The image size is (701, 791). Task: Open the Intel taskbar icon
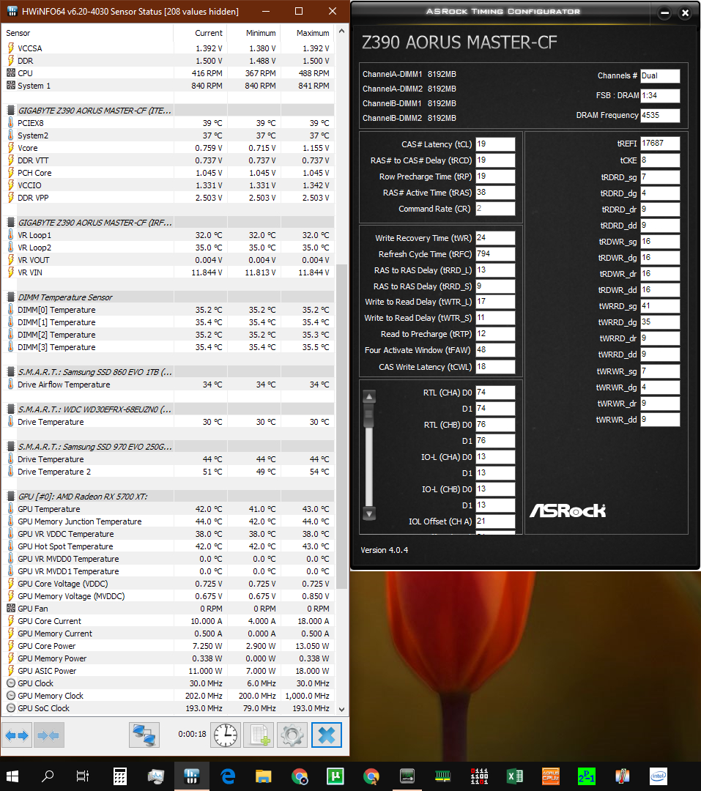point(658,776)
